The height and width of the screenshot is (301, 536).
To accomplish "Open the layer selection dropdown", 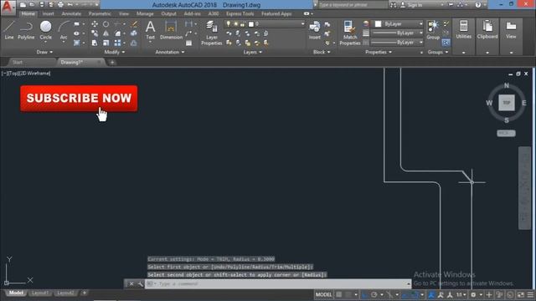I will pyautogui.click(x=265, y=24).
